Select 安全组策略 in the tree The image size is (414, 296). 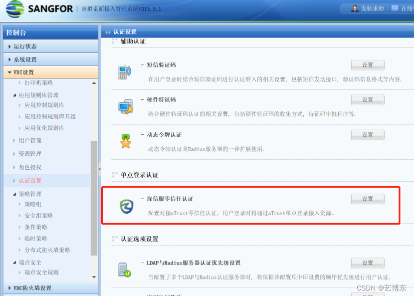coord(38,216)
